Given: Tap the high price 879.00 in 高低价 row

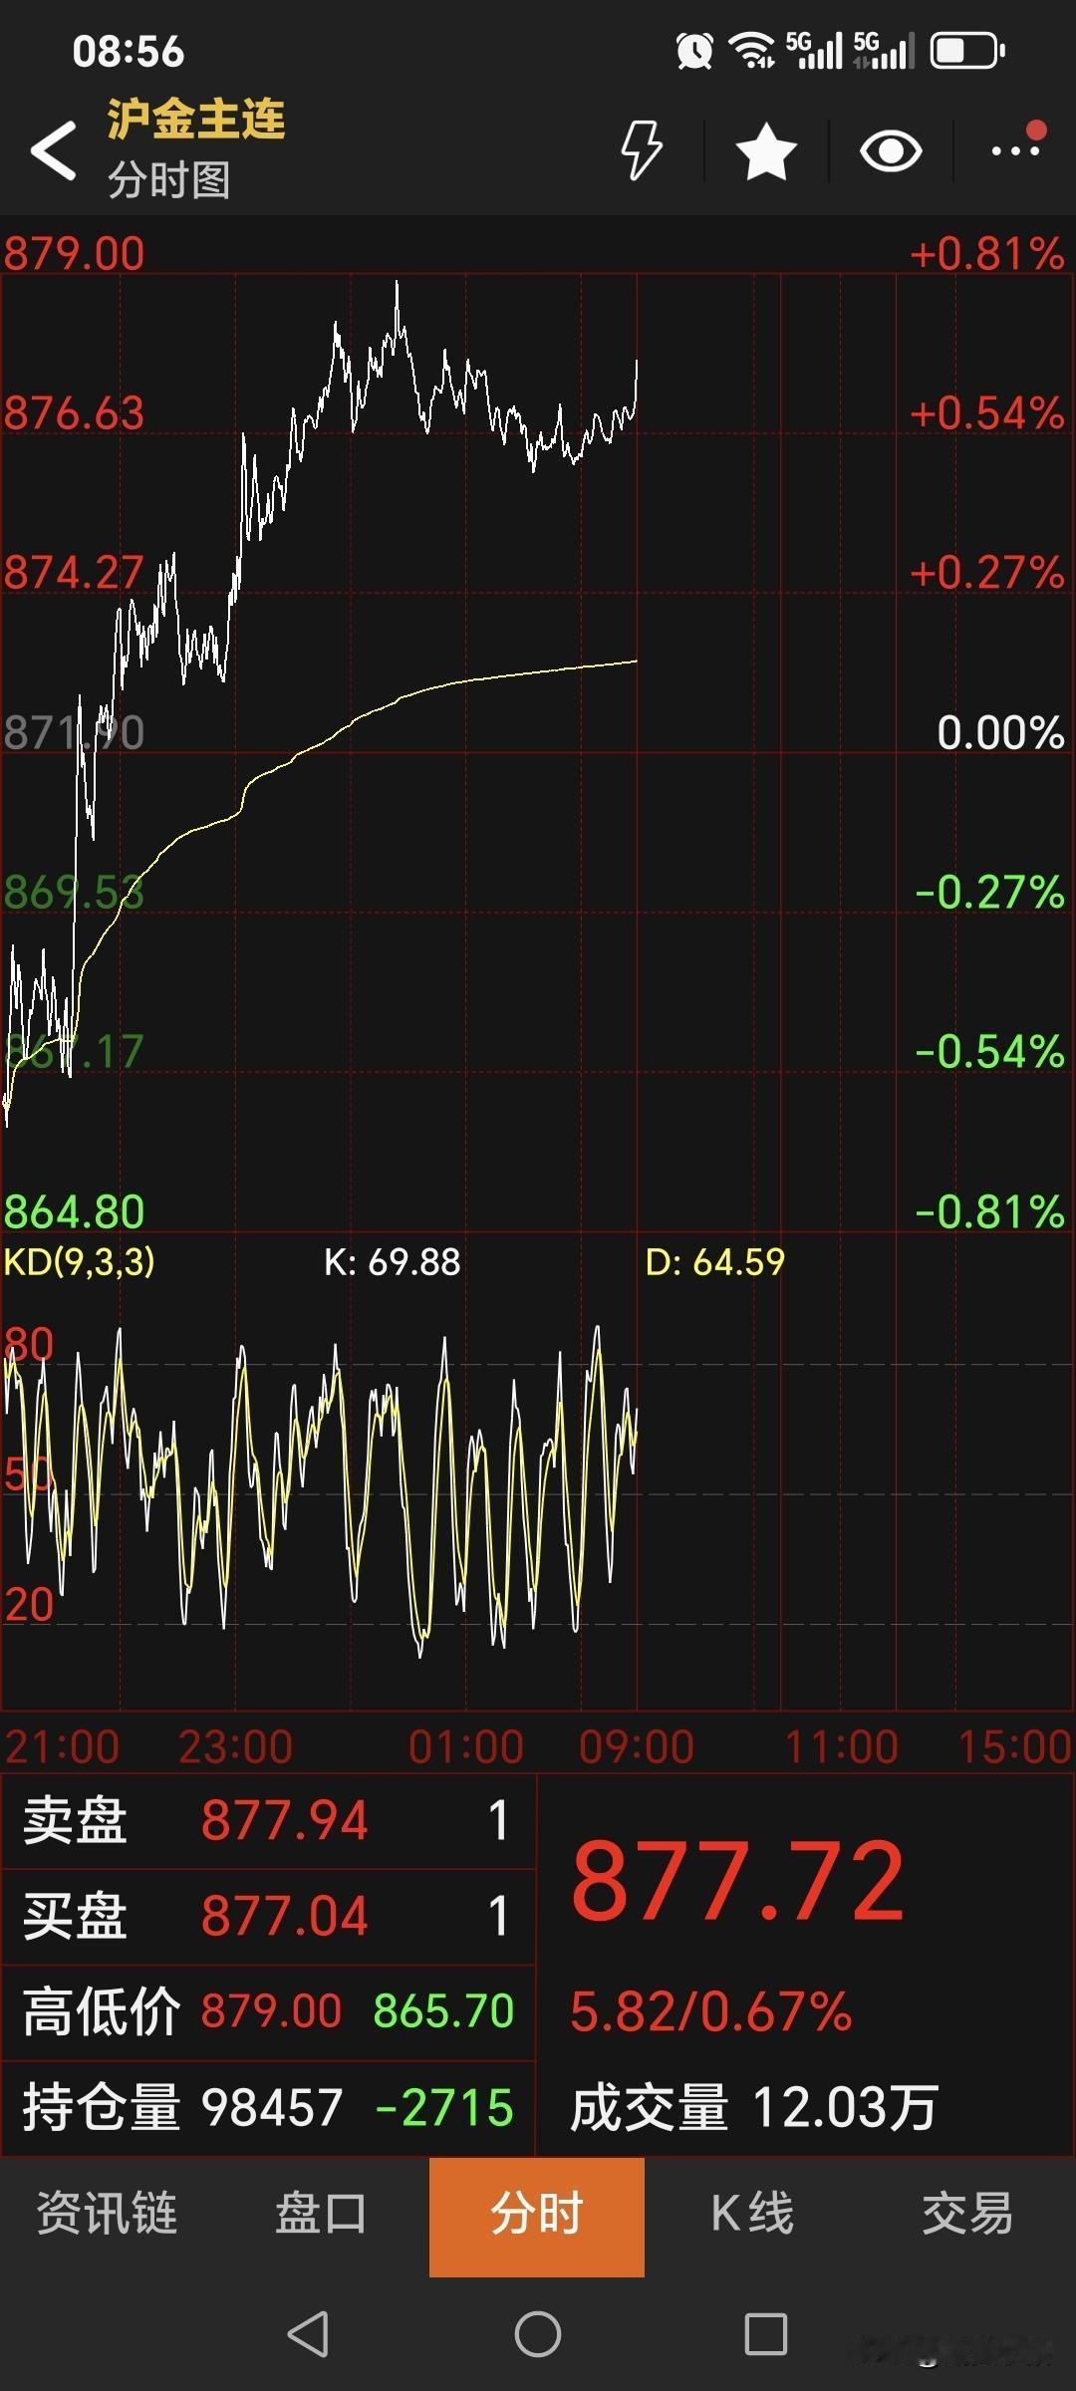Looking at the screenshot, I should pyautogui.click(x=271, y=2011).
